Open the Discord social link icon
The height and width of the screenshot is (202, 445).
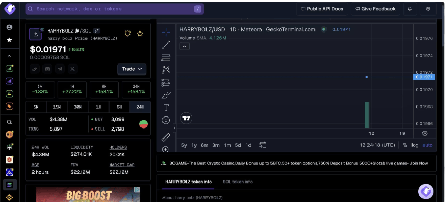[47, 69]
